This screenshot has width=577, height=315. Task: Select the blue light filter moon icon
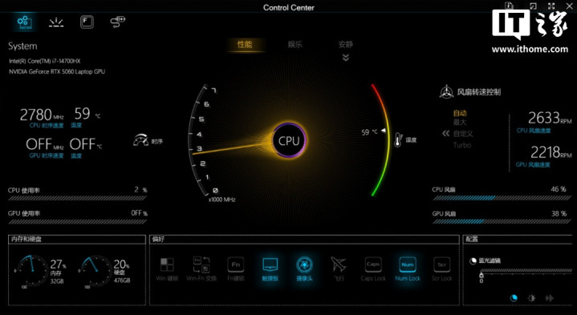click(x=514, y=298)
